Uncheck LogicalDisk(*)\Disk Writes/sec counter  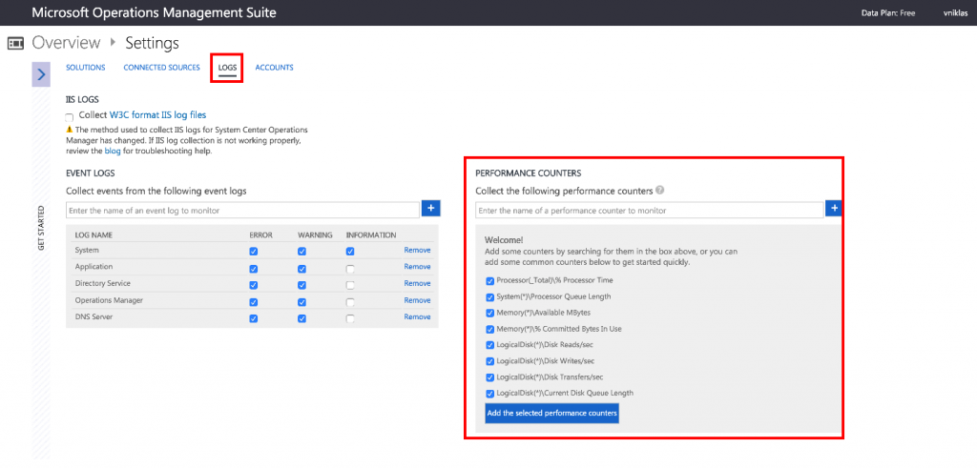pyautogui.click(x=489, y=361)
